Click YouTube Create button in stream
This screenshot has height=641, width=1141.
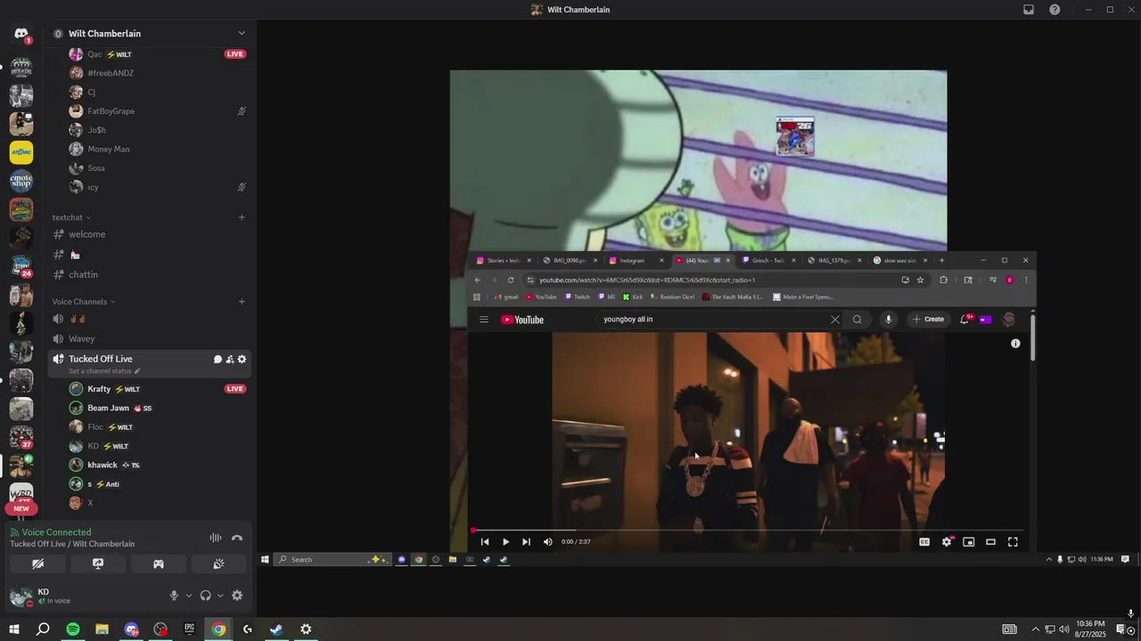click(928, 319)
